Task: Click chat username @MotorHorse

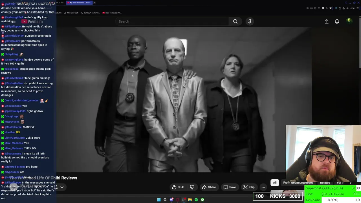Action: point(13,127)
